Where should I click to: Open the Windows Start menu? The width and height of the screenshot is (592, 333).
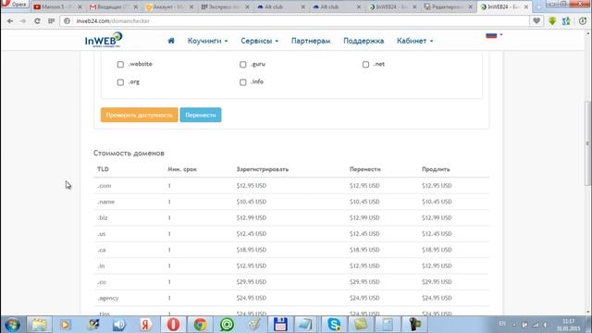pos(12,325)
